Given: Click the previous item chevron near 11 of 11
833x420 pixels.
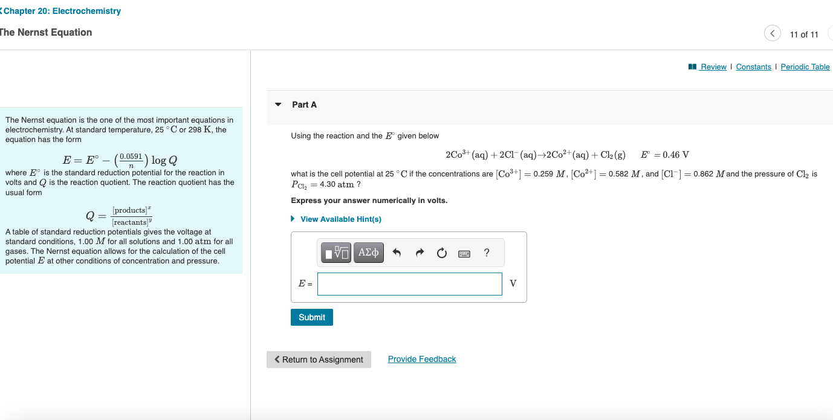Looking at the screenshot, I should (772, 33).
